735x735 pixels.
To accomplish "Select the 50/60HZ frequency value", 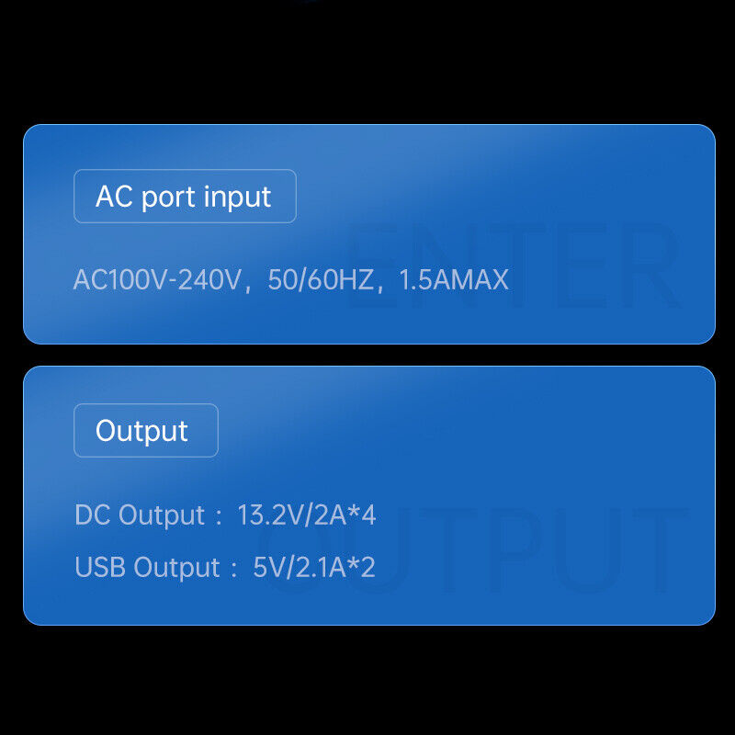I will (320, 280).
